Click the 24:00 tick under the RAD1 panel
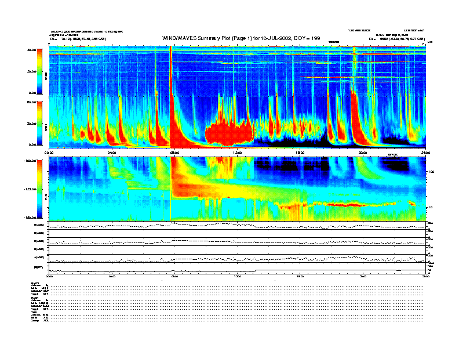Viewport: 459px width, 355px height. (x=425, y=153)
